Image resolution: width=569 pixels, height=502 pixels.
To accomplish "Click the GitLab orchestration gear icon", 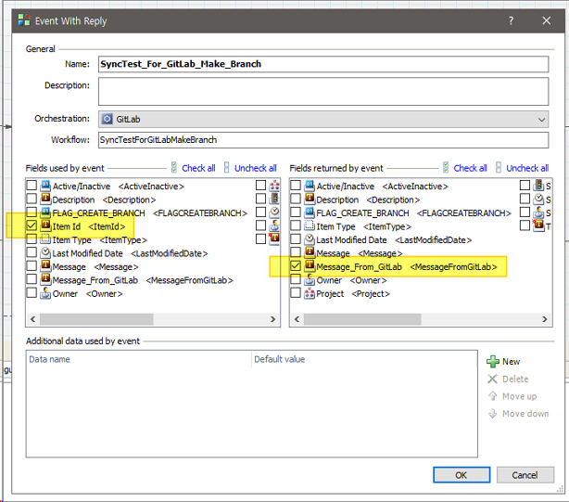I will pyautogui.click(x=107, y=119).
